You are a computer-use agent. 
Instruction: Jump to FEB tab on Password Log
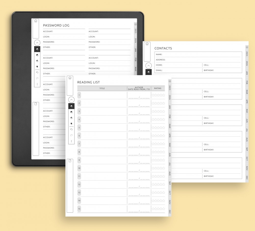[x=135, y=59]
